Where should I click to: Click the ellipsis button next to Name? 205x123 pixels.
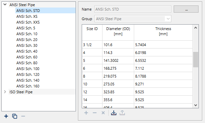186,9
